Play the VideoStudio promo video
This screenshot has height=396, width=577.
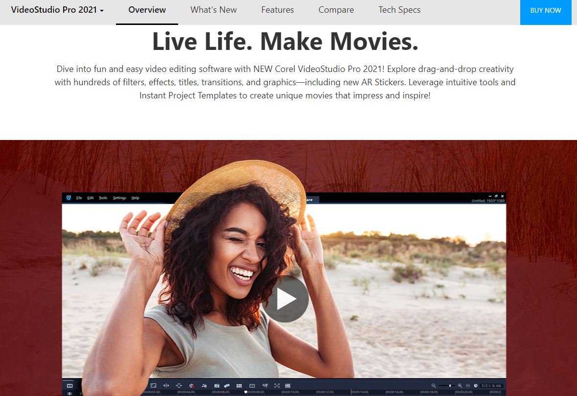pos(285,299)
